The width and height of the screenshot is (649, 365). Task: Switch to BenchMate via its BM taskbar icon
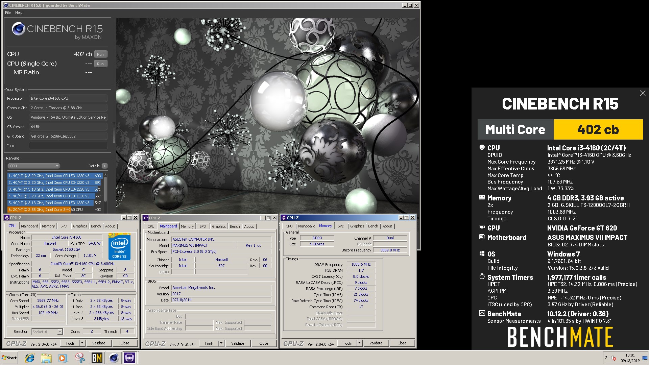97,358
